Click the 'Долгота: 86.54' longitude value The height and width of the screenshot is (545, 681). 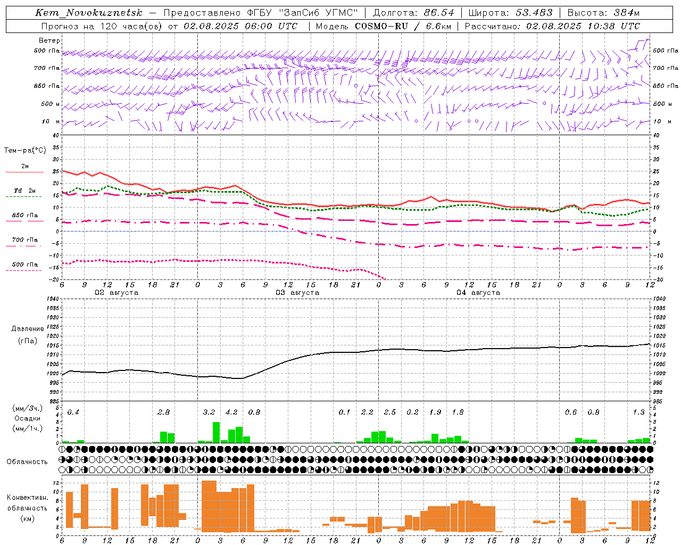413,13
